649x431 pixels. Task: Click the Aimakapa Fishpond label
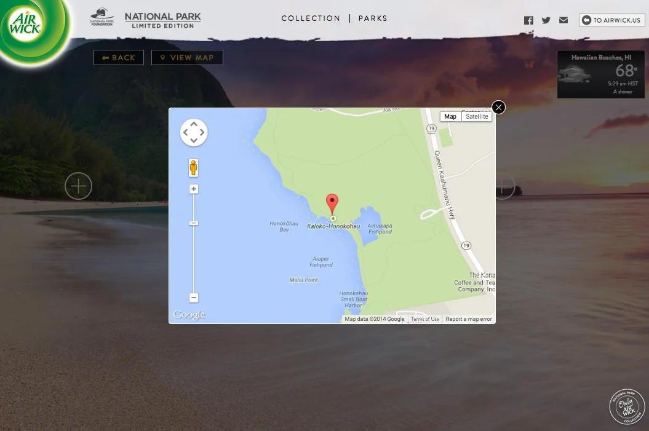(x=380, y=229)
